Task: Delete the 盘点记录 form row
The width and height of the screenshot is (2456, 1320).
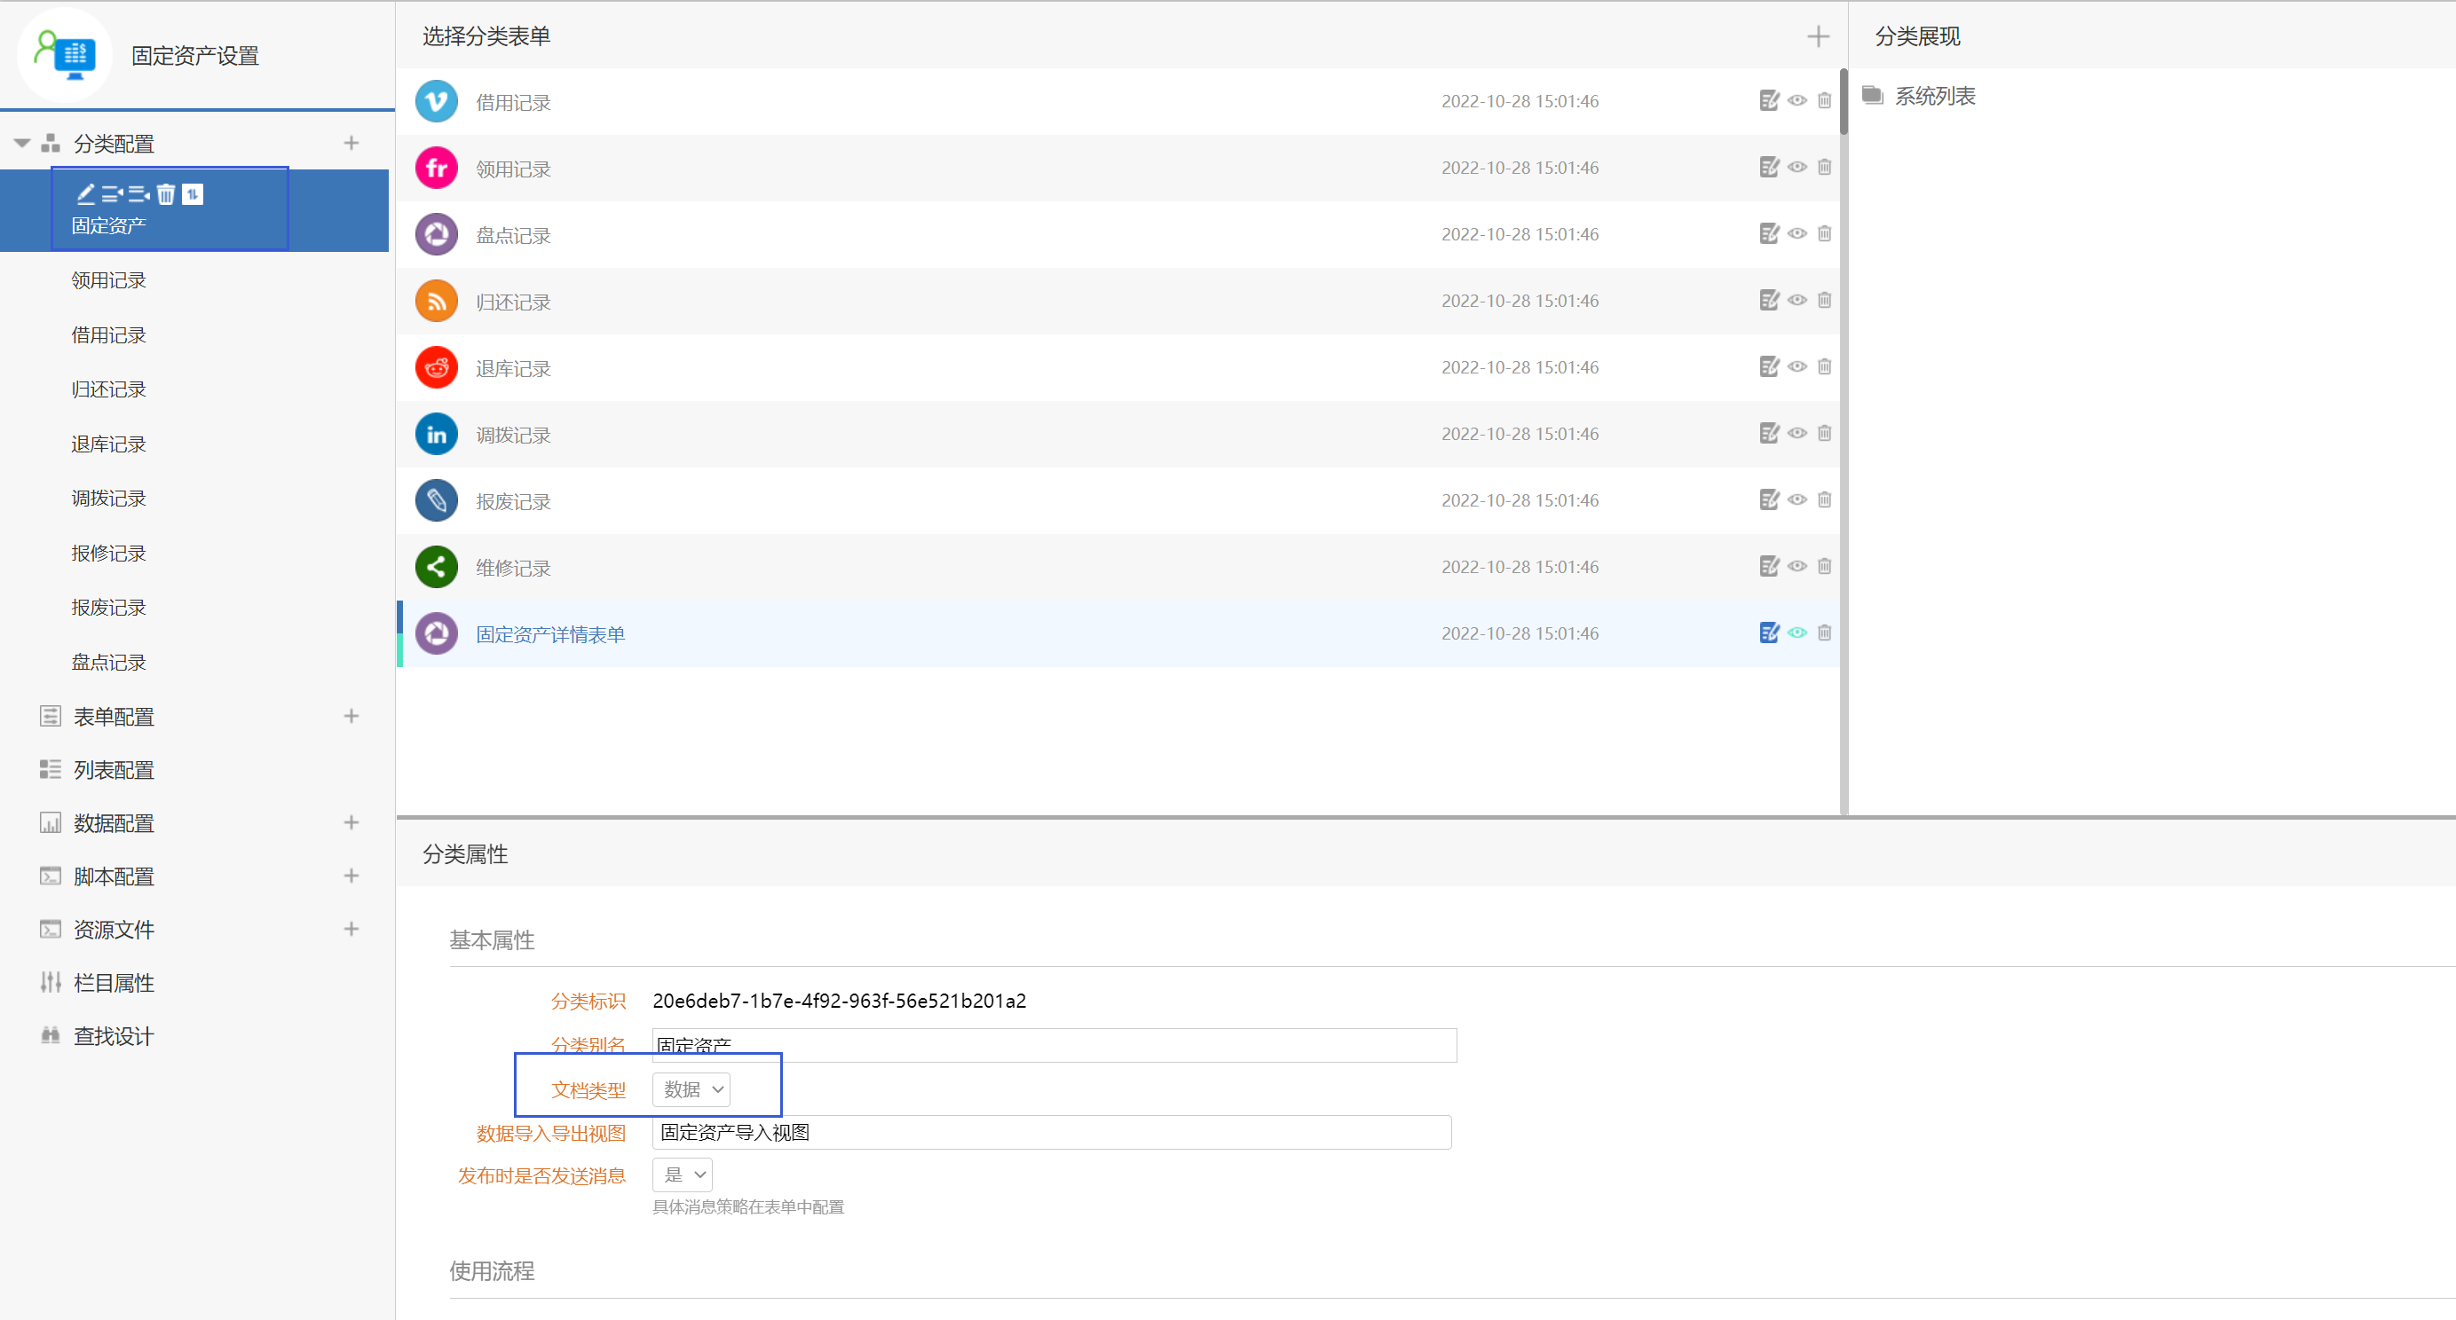Action: (x=1824, y=233)
